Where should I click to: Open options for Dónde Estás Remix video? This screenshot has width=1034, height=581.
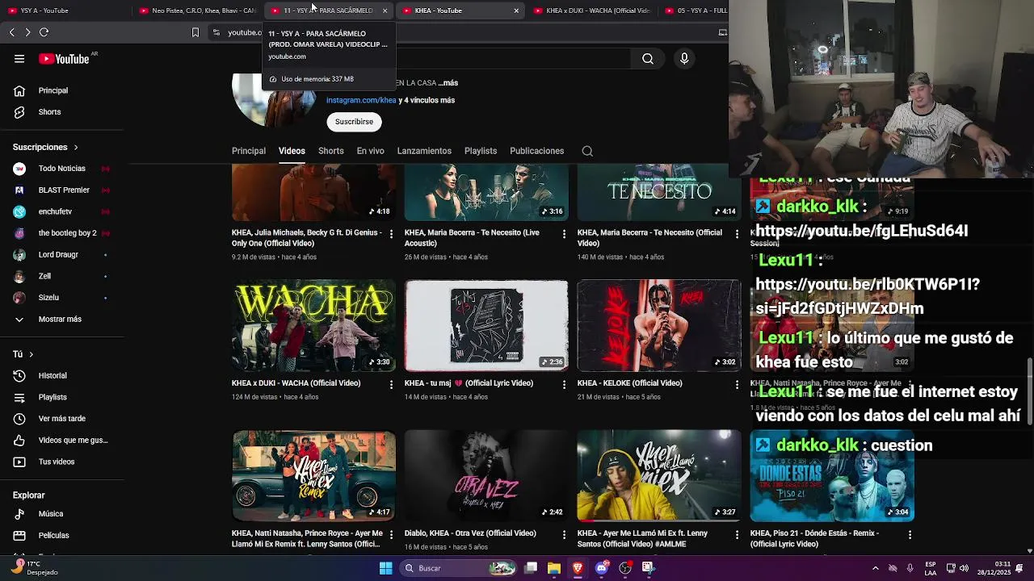pyautogui.click(x=910, y=534)
